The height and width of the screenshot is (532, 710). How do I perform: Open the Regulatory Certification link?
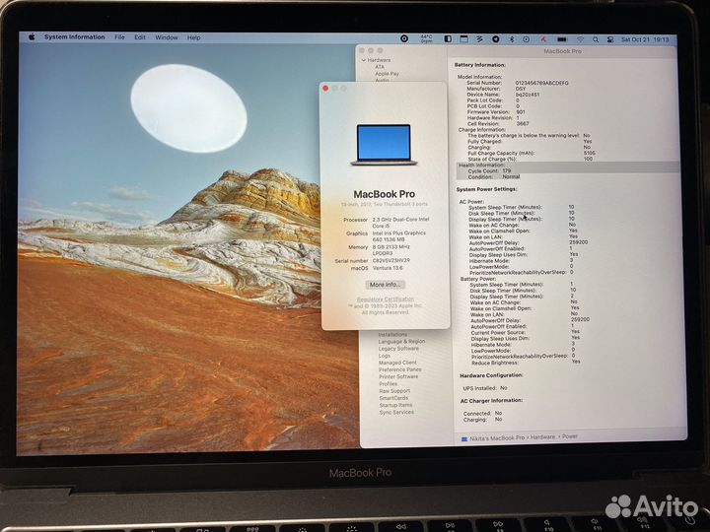(386, 299)
